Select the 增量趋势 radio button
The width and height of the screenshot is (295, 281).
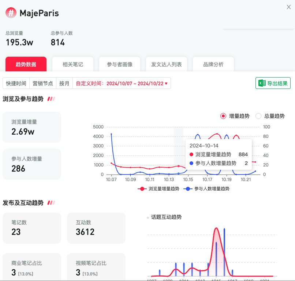coord(223,116)
